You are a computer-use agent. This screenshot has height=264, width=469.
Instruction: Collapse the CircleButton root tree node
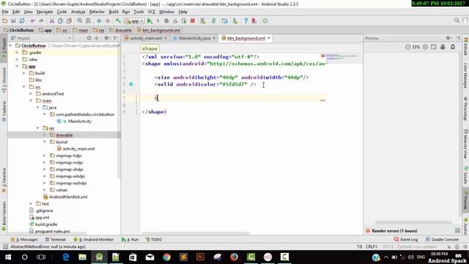pyautogui.click(x=11, y=45)
